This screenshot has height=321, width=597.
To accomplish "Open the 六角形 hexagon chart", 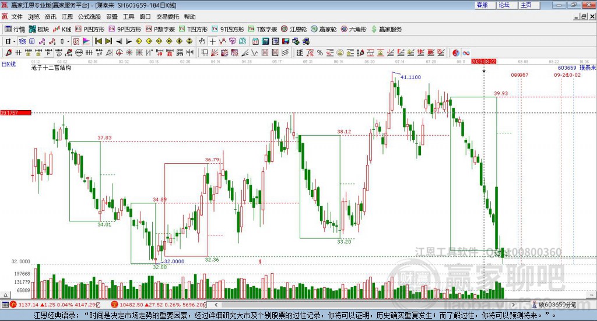I will [354, 29].
